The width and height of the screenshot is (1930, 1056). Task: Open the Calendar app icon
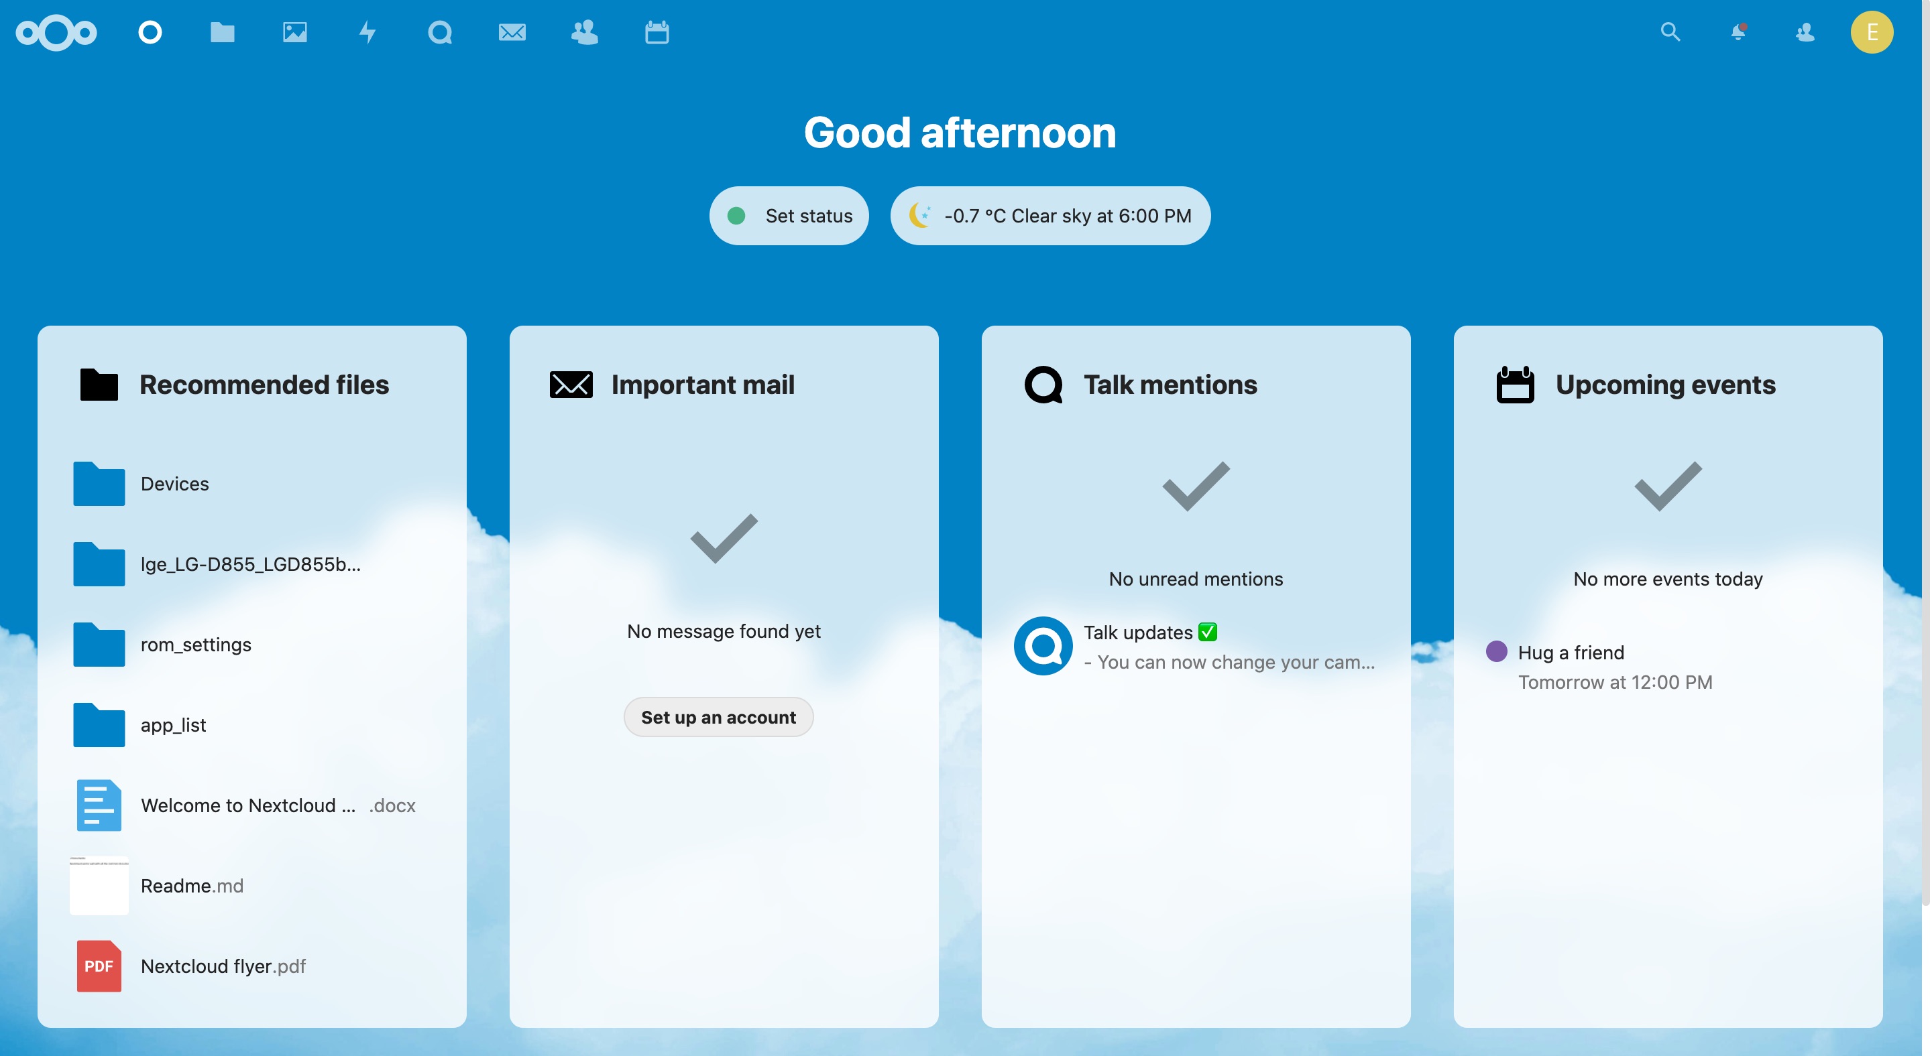pyautogui.click(x=656, y=33)
